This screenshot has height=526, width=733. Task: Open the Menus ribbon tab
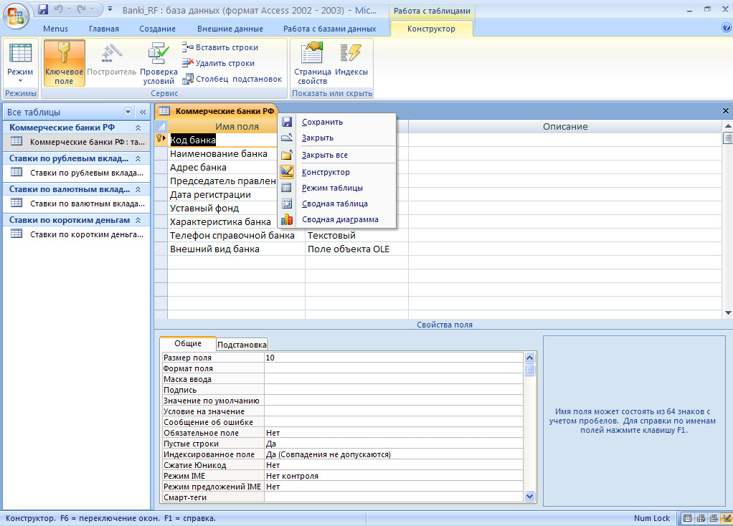(55, 29)
